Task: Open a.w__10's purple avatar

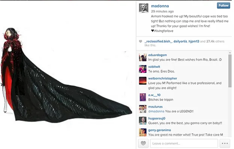Action: pyautogui.click(x=143, y=97)
